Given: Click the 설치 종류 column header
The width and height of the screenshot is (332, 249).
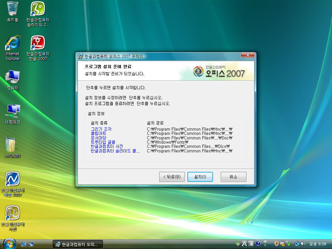Looking at the screenshot, I should click(99, 123).
